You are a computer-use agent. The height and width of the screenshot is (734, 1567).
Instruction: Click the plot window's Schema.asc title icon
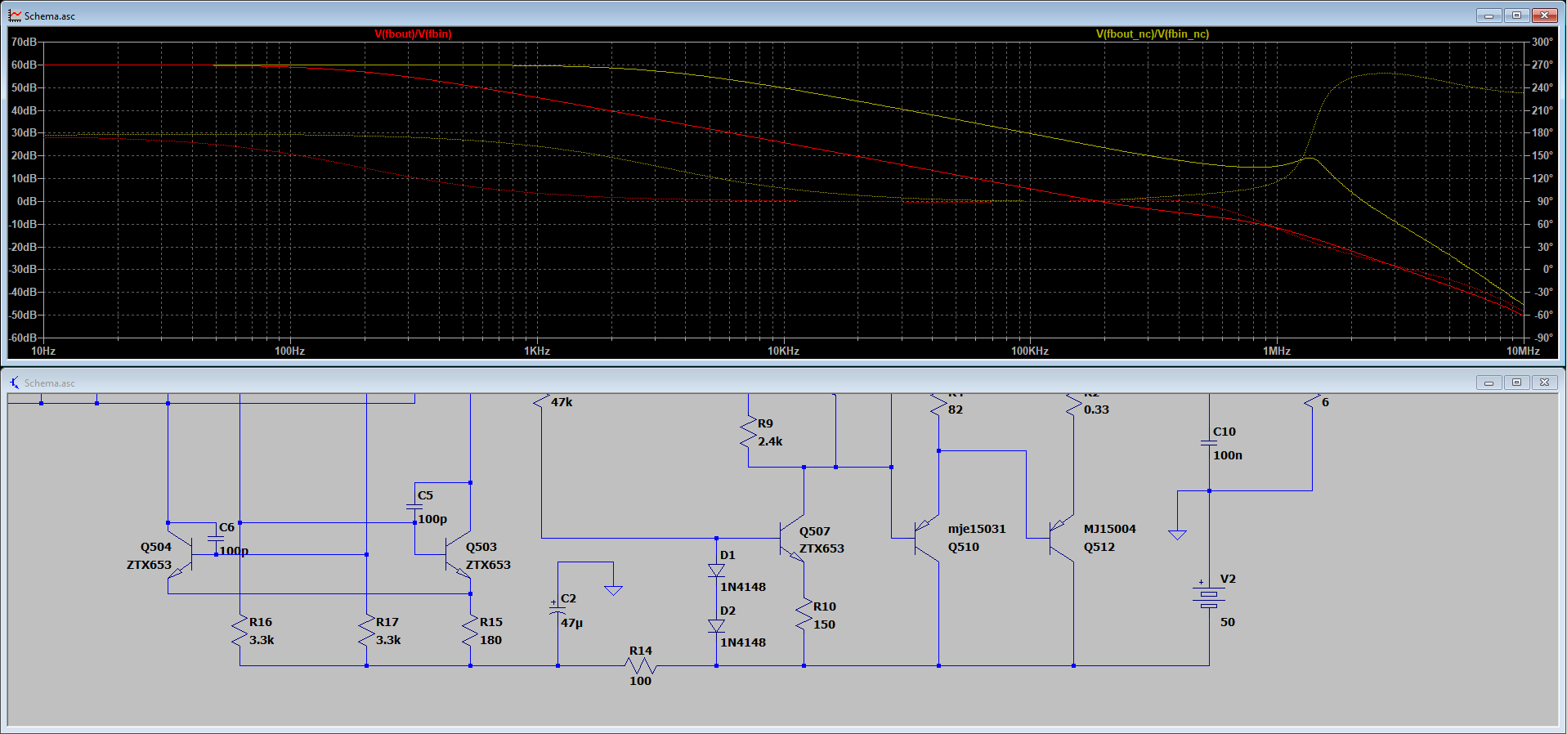[15, 16]
